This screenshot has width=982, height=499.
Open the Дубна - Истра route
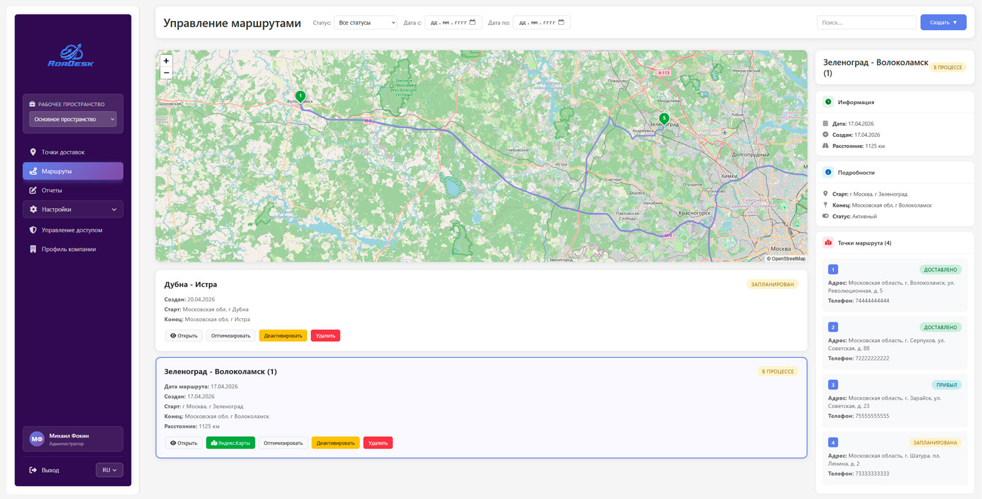coord(183,336)
